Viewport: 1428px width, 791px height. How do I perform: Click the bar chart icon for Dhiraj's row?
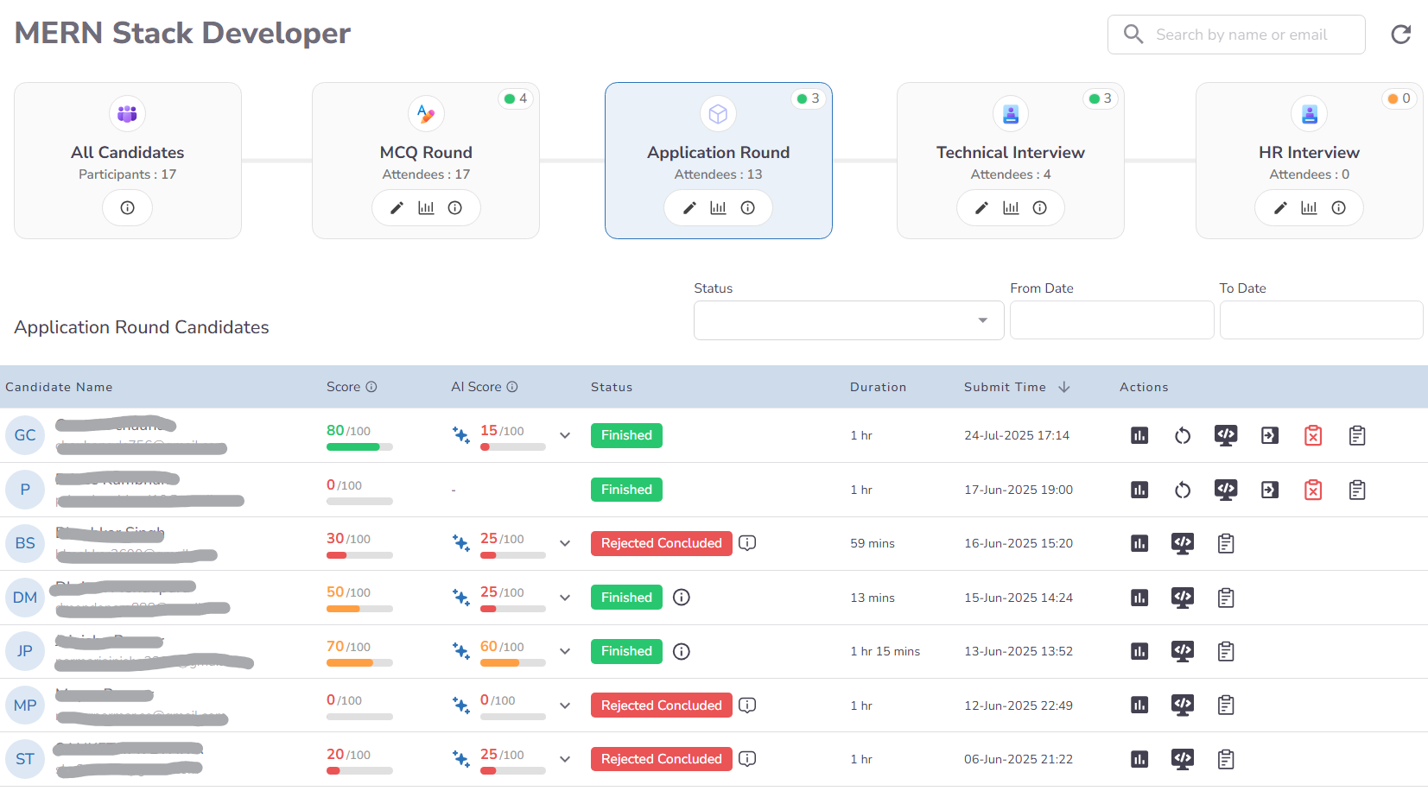(1139, 597)
